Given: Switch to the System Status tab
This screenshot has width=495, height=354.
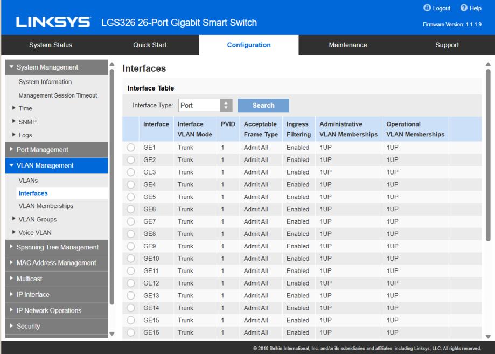Looking at the screenshot, I should coord(51,45).
